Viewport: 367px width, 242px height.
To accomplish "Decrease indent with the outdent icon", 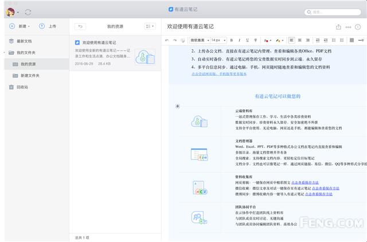I will [318, 40].
